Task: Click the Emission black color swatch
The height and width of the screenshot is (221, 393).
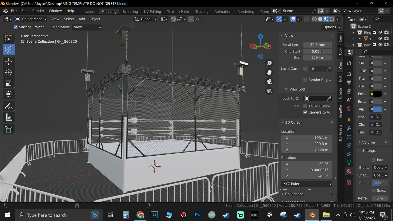Action: (377, 94)
